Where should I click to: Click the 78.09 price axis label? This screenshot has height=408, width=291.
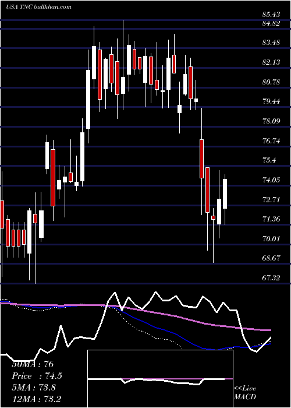(271, 121)
